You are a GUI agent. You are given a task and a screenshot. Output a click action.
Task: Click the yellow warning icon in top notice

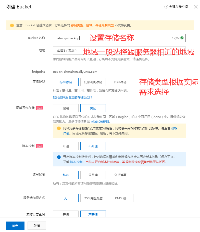(x=12, y=25)
